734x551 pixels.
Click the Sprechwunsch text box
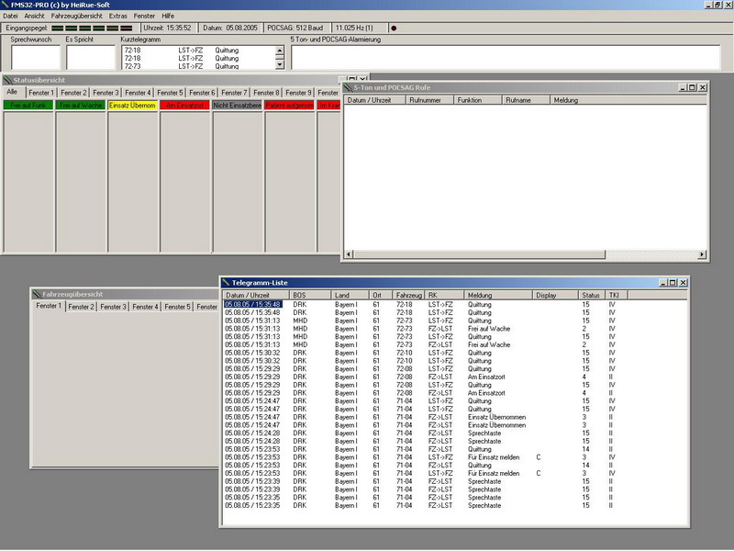coord(35,57)
